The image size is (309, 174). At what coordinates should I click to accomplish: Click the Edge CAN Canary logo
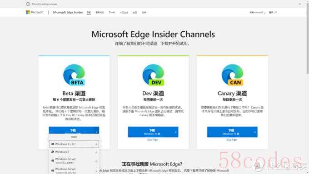tap(232, 75)
